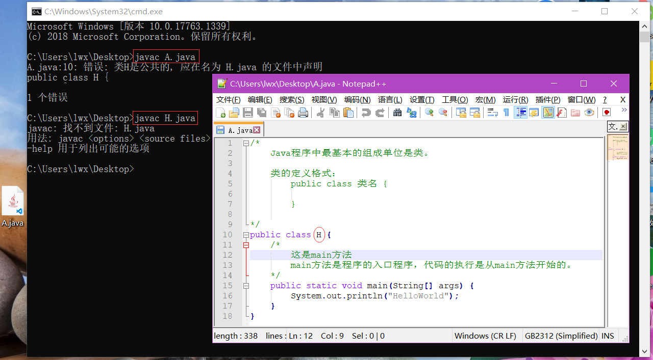This screenshot has height=360, width=653.
Task: Select the Print icon in Notepad++
Action: (x=304, y=113)
